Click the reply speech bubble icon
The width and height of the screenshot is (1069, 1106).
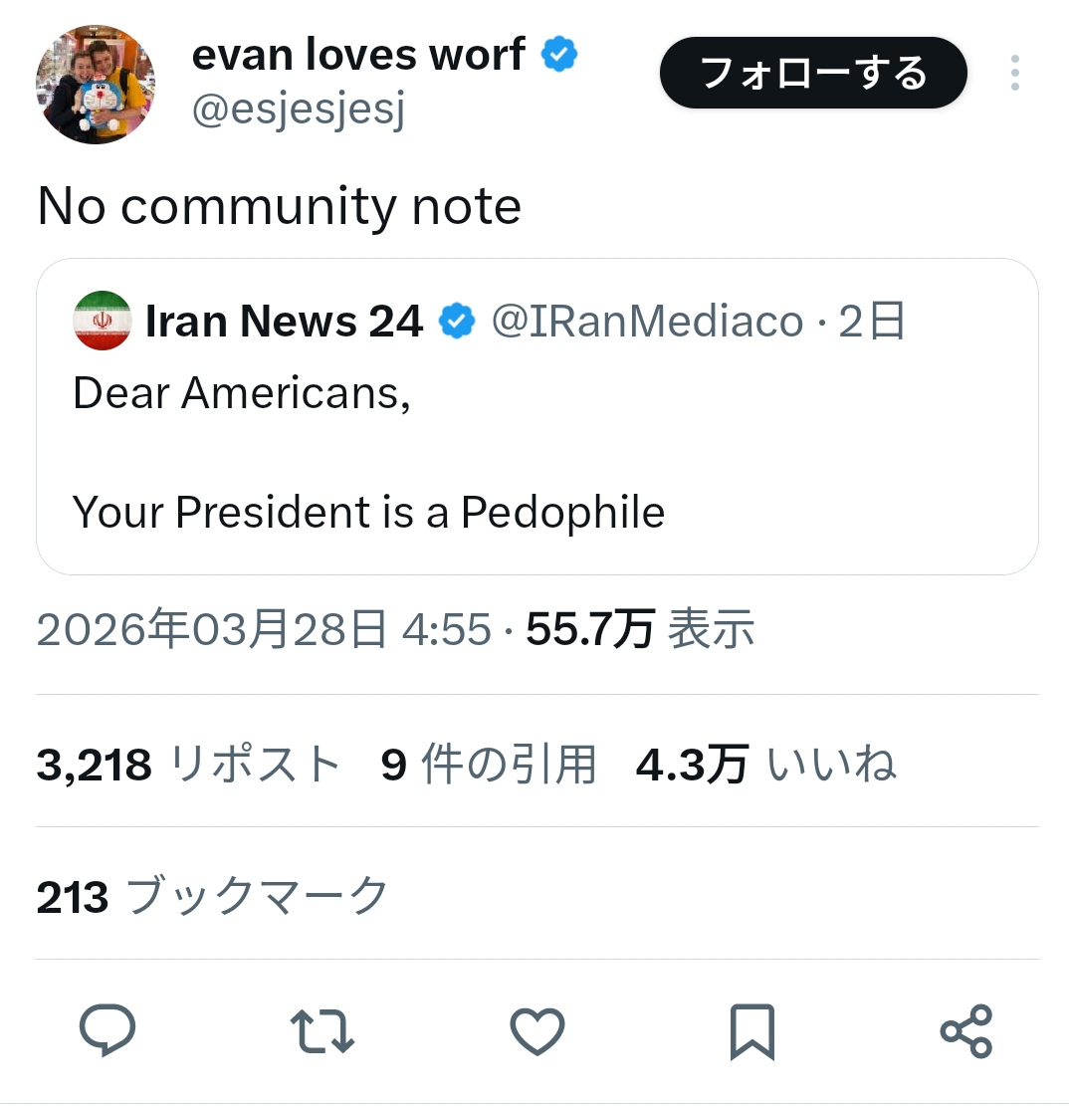pos(107,1030)
